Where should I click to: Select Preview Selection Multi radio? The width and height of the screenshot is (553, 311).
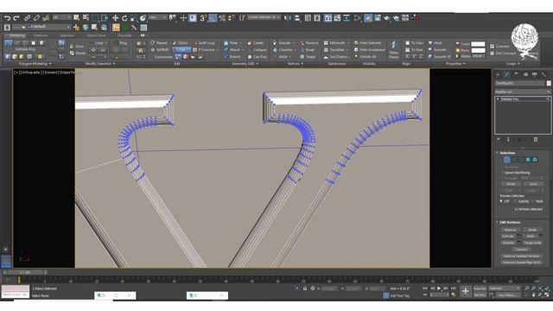(533, 201)
